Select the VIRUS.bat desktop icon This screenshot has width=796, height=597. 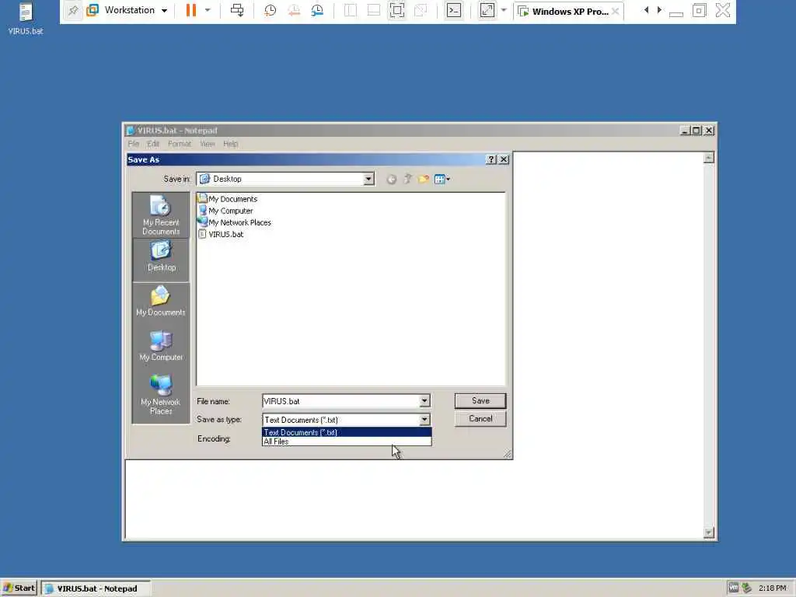click(26, 19)
